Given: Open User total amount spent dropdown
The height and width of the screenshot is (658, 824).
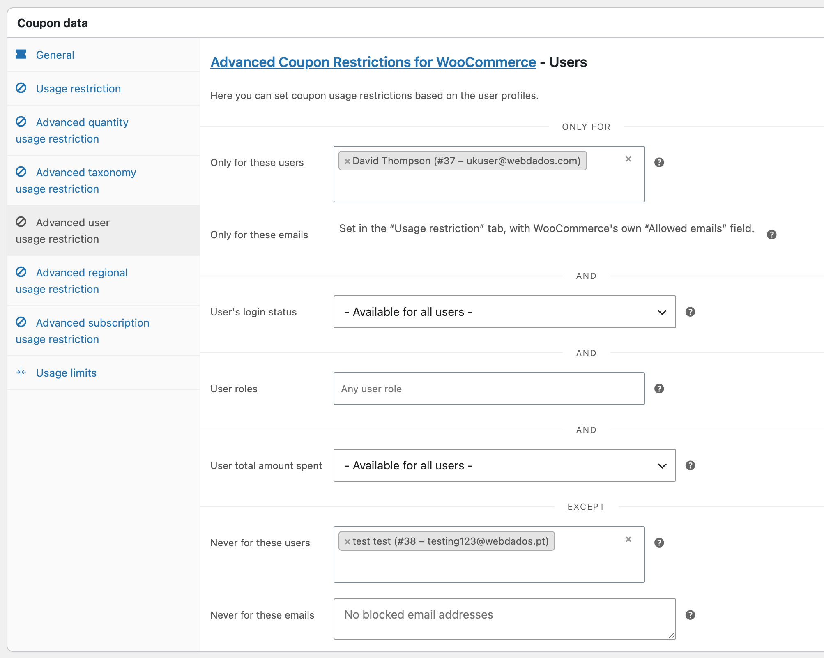Looking at the screenshot, I should pyautogui.click(x=504, y=465).
